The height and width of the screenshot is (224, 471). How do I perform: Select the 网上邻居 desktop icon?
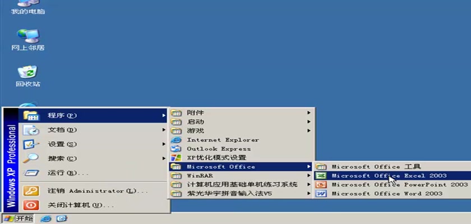coord(28,40)
